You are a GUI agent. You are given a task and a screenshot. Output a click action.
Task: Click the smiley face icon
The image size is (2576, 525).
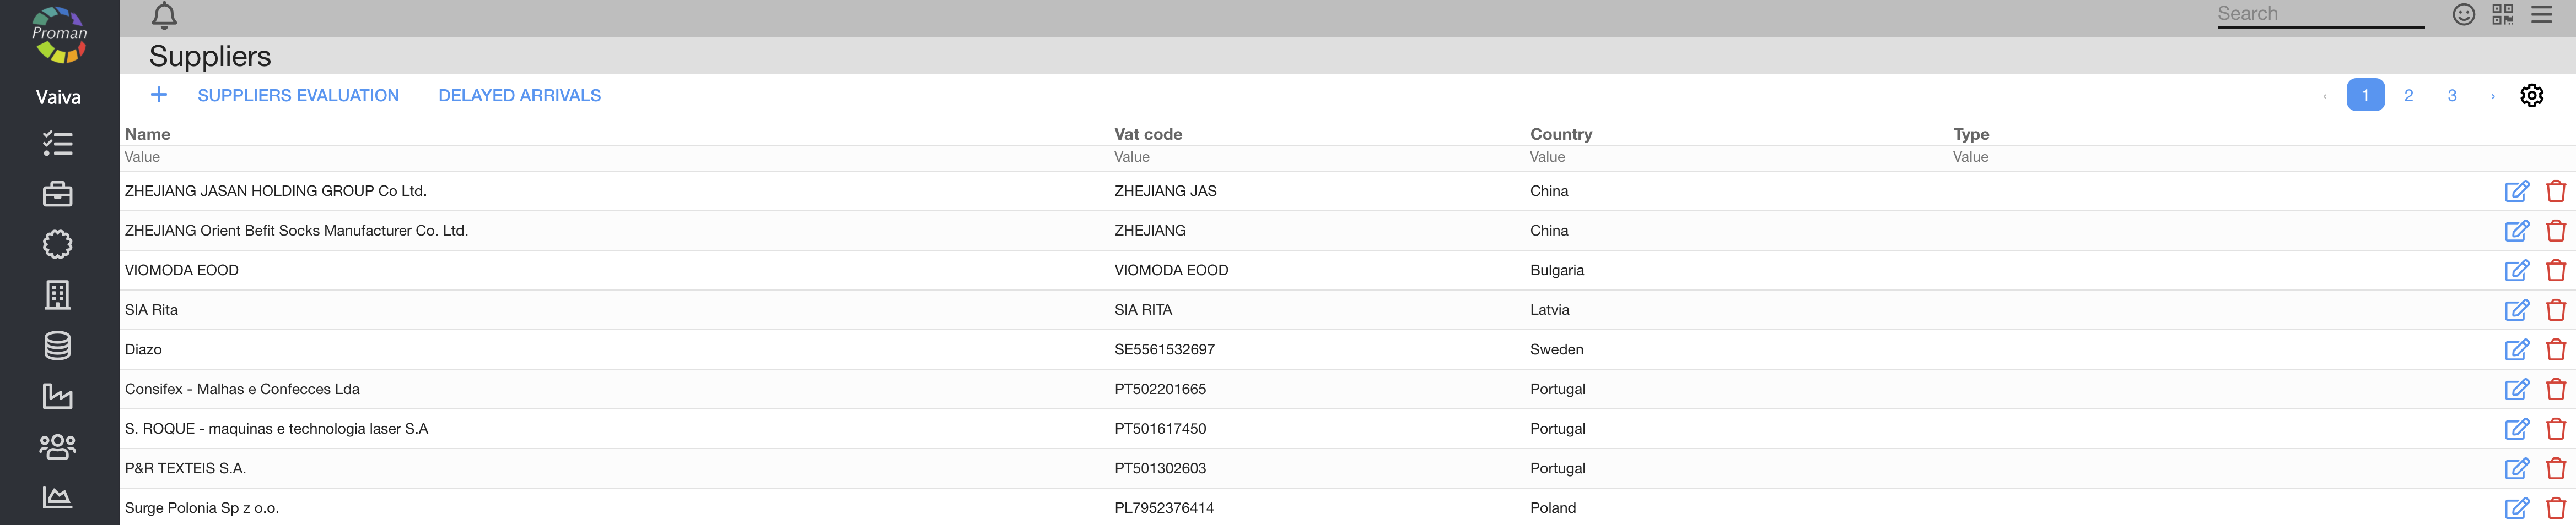[2463, 14]
